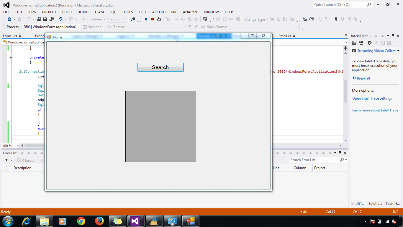The width and height of the screenshot is (403, 227).
Task: Click the Search button in the Home window
Action: (x=160, y=67)
